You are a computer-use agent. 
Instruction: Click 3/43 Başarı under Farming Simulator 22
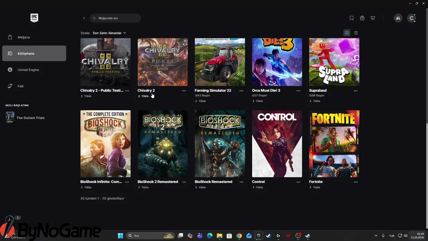(202, 96)
